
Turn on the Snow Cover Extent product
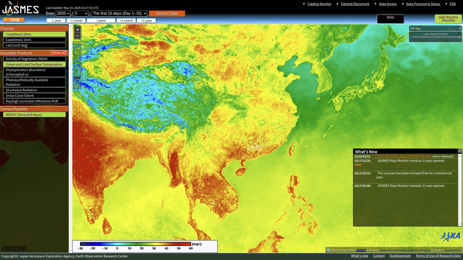33,95
